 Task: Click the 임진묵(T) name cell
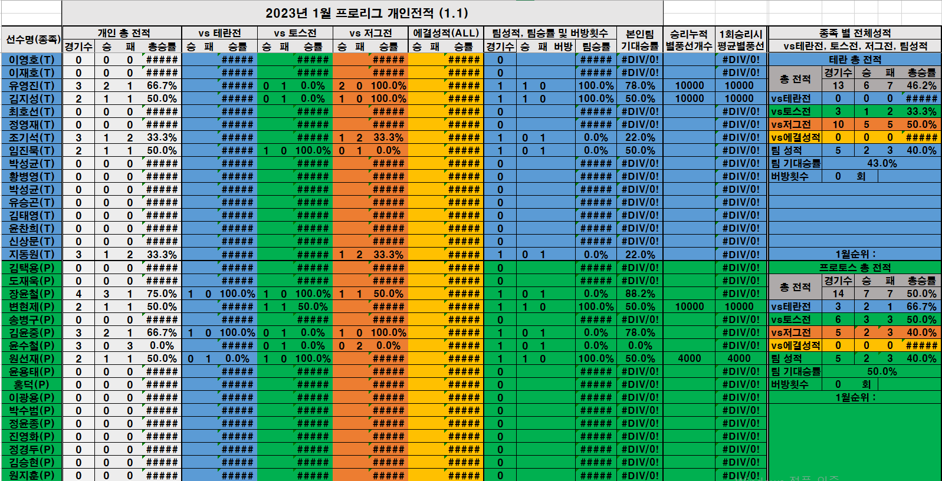(x=32, y=150)
